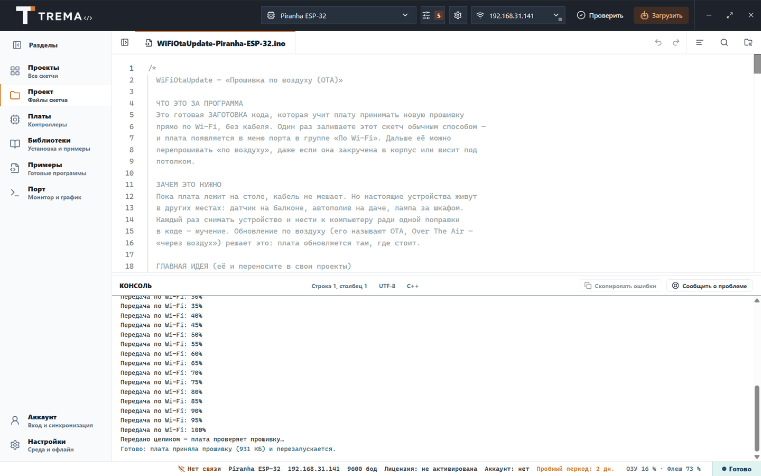Click the Проверить verify button
761x476 pixels.
[x=600, y=15]
